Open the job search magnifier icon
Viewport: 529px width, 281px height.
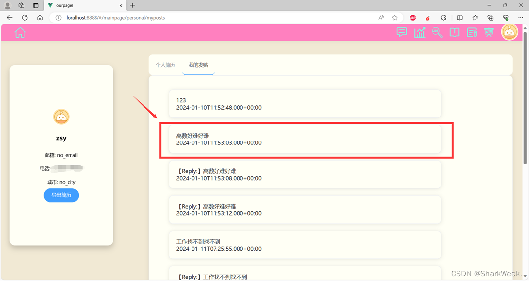click(x=437, y=32)
